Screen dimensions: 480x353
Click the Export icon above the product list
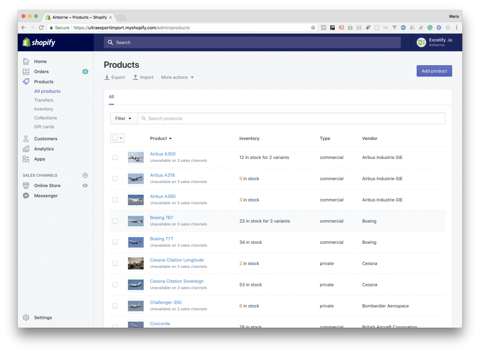click(107, 77)
